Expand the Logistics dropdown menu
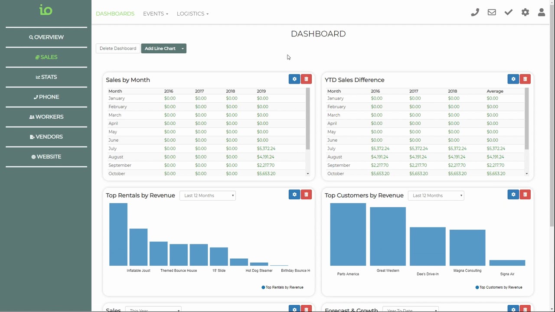This screenshot has width=555, height=312. coord(193,14)
